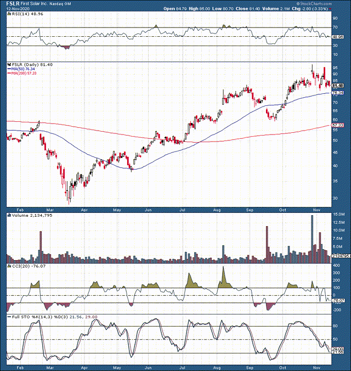Click the 21.56 stochastic %K axis tag
Viewport: 351px width, 371px height.
tap(338, 352)
